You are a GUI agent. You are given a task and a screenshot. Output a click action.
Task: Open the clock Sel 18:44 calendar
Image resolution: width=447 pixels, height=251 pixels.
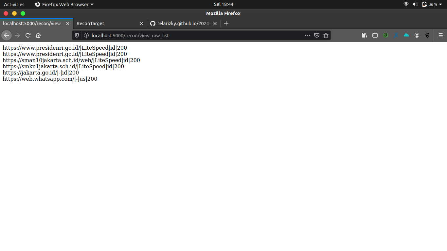click(x=223, y=4)
